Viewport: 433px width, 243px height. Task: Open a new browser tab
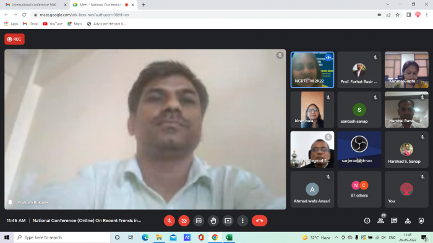[x=144, y=5]
